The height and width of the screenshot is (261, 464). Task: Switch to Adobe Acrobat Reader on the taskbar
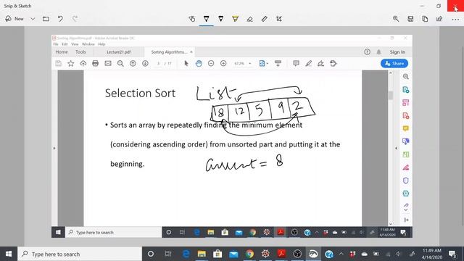click(x=281, y=254)
